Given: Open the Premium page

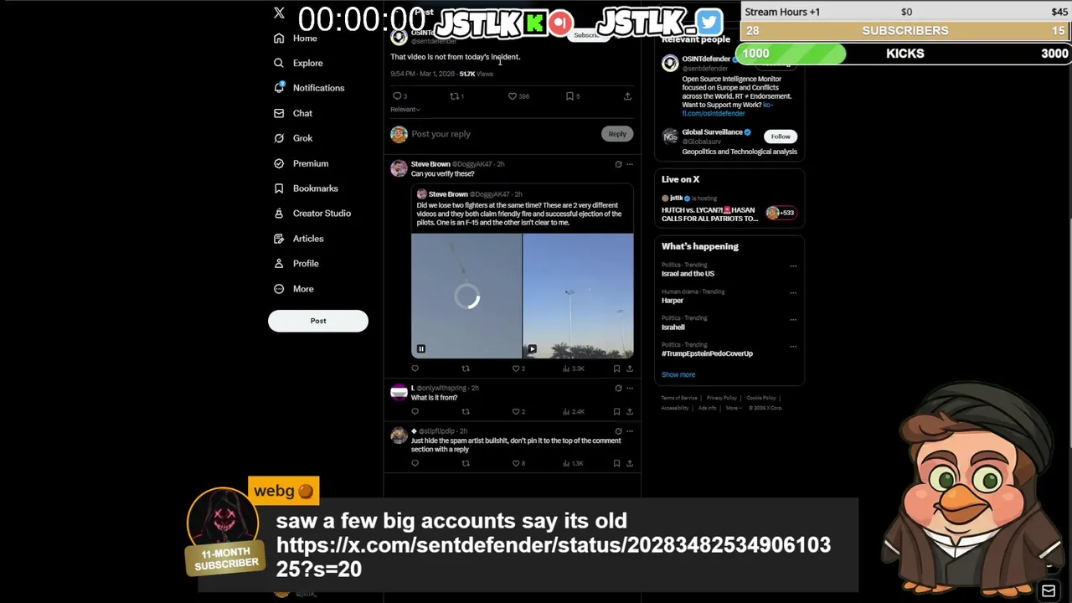Looking at the screenshot, I should (301, 163).
